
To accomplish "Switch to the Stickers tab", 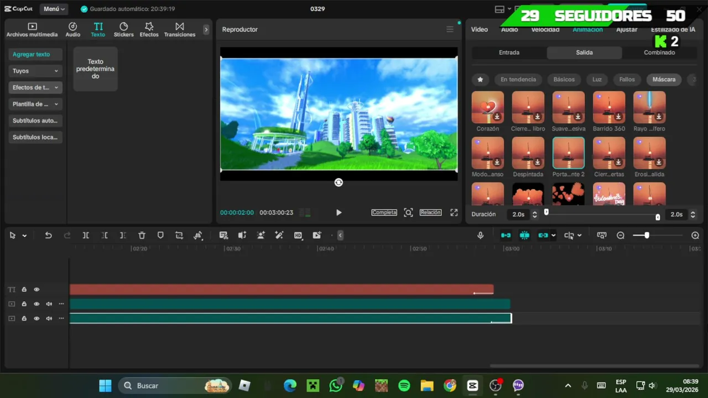I will coord(123,30).
